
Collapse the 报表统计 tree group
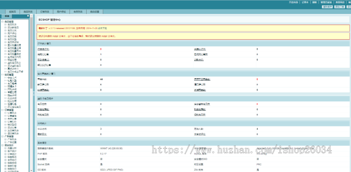(x=2, y=145)
